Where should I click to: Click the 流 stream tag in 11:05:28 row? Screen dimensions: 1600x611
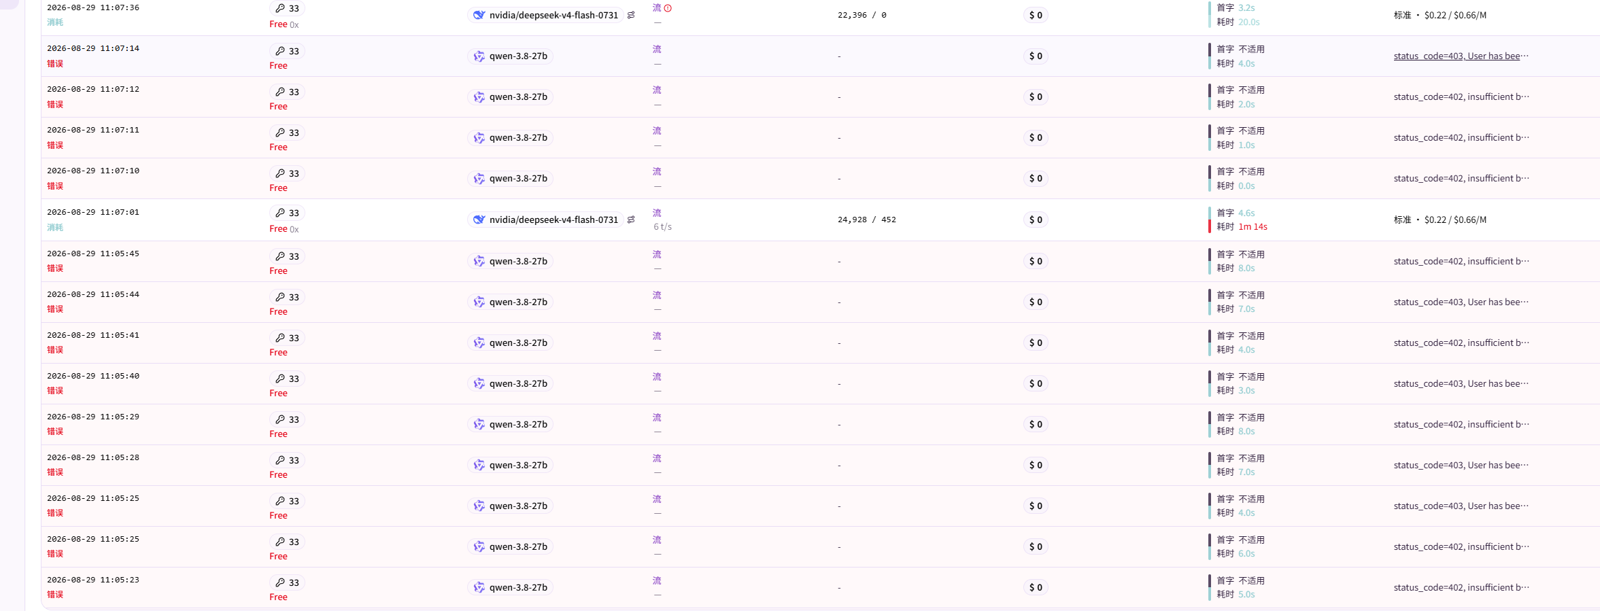(x=657, y=459)
